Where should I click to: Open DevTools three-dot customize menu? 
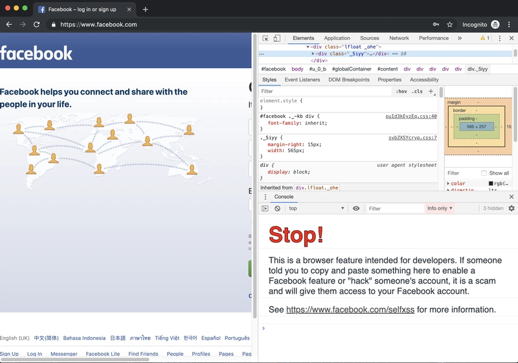coord(499,38)
